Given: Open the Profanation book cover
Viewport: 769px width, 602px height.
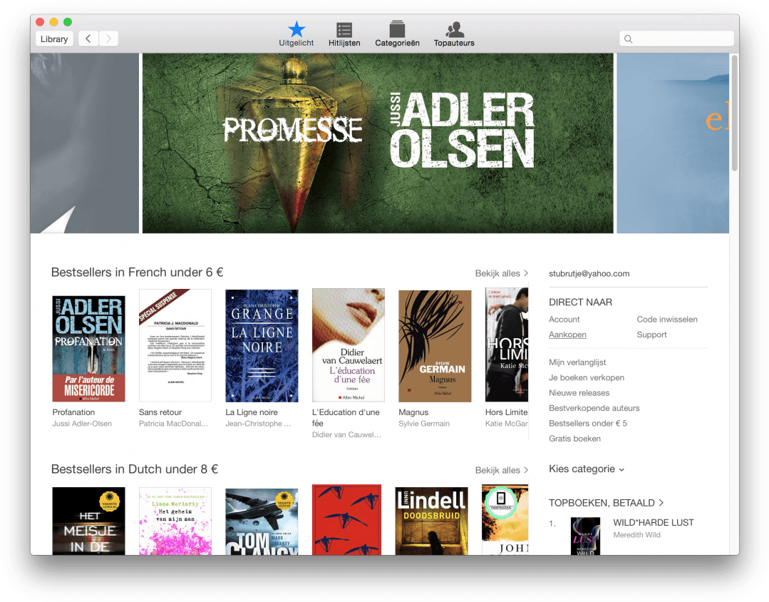Looking at the screenshot, I should [x=89, y=349].
